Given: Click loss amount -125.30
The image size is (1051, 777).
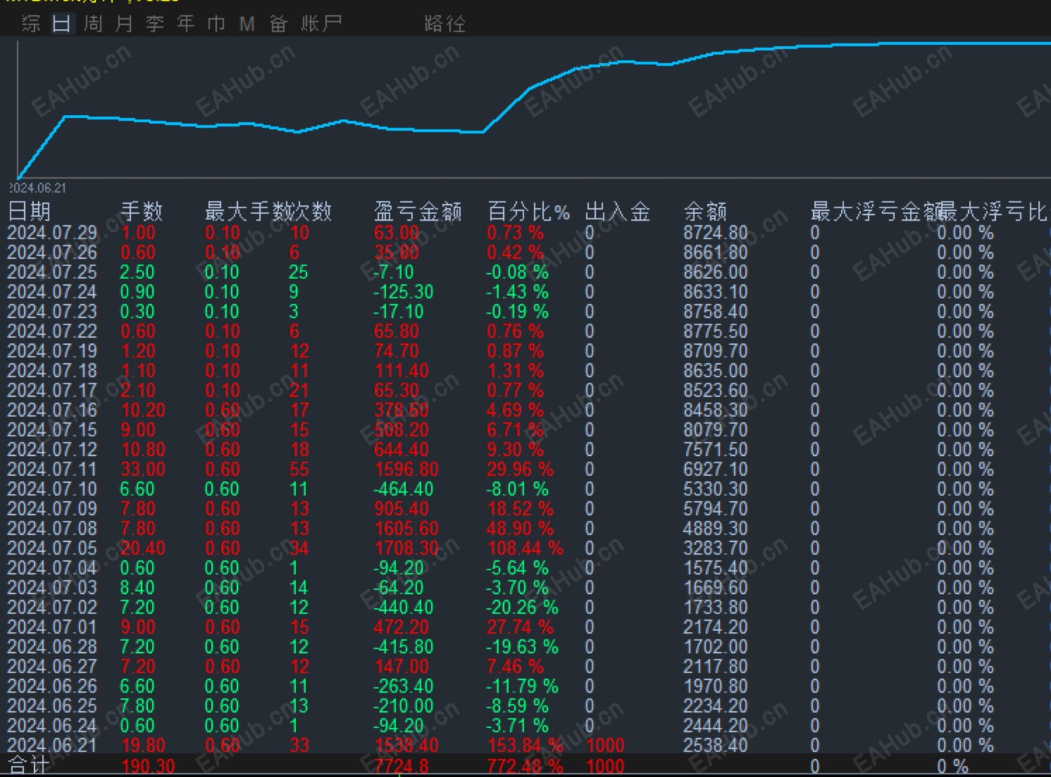Looking at the screenshot, I should [403, 292].
